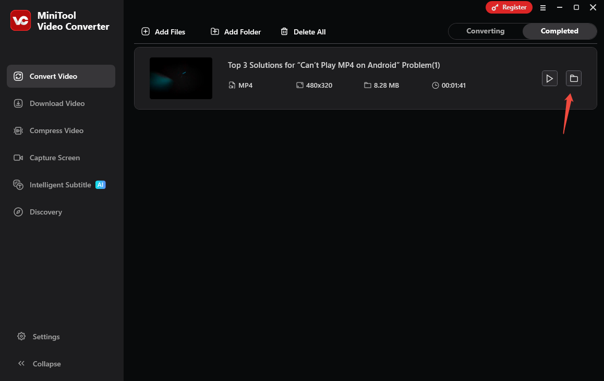Click the Add Folder icon
Image resolution: width=604 pixels, height=381 pixels.
coord(214,31)
